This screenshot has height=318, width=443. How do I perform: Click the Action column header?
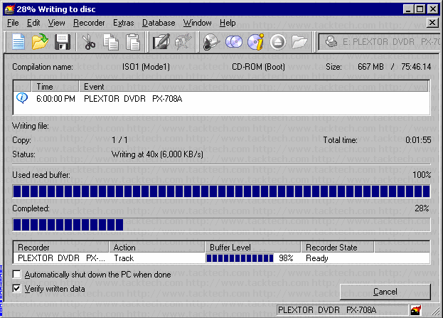point(157,248)
